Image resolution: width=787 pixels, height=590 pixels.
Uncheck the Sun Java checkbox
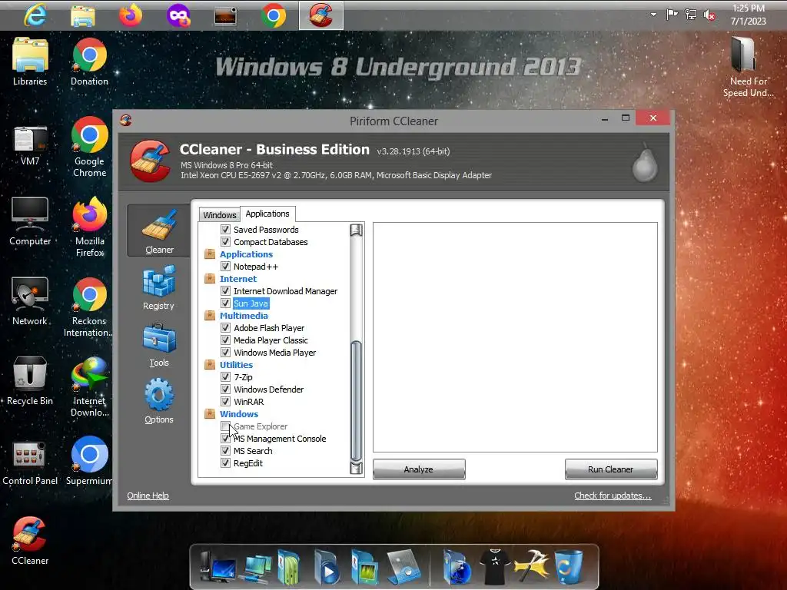(x=225, y=303)
